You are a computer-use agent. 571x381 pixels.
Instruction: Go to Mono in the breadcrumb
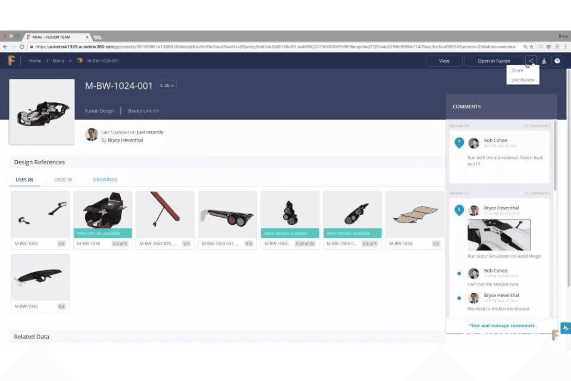[58, 61]
